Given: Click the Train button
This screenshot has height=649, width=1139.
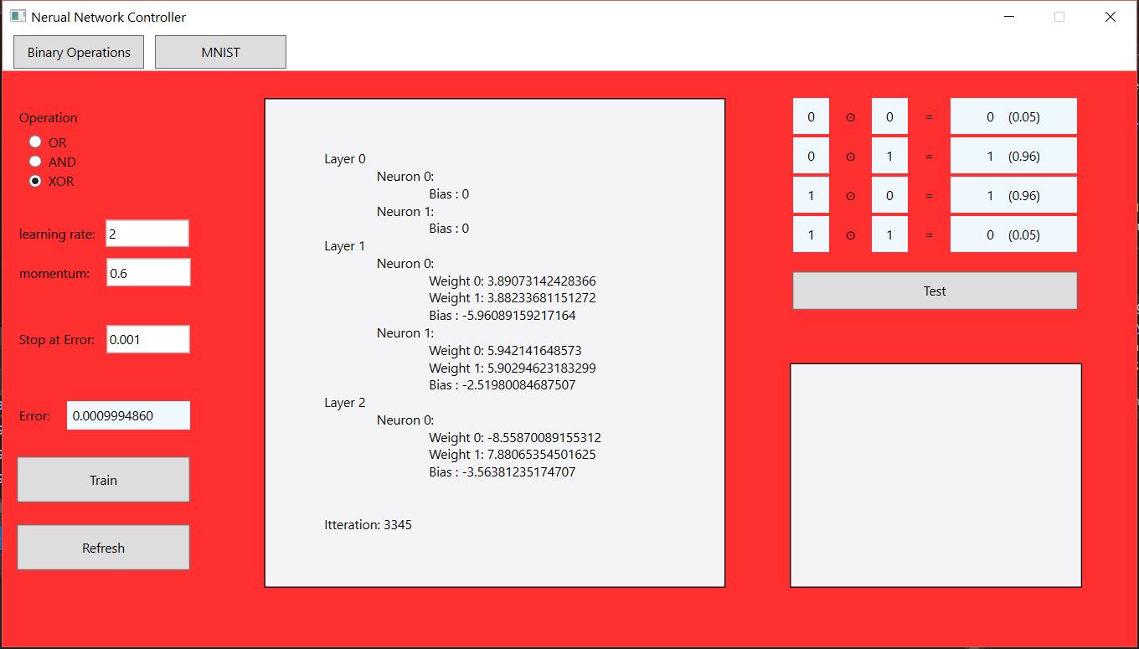Looking at the screenshot, I should 103,480.
